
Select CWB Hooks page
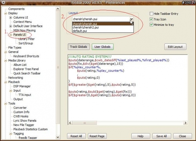pyautogui.click(x=21, y=116)
